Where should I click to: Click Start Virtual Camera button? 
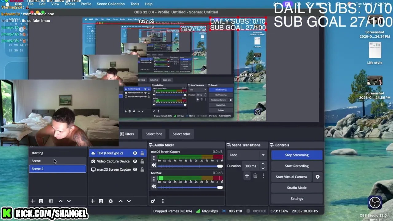tap(291, 177)
